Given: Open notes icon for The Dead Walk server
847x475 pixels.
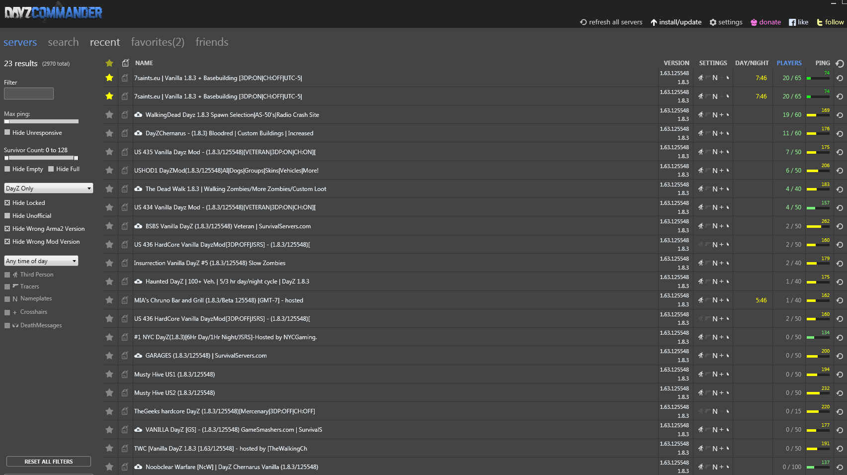Looking at the screenshot, I should 125,189.
